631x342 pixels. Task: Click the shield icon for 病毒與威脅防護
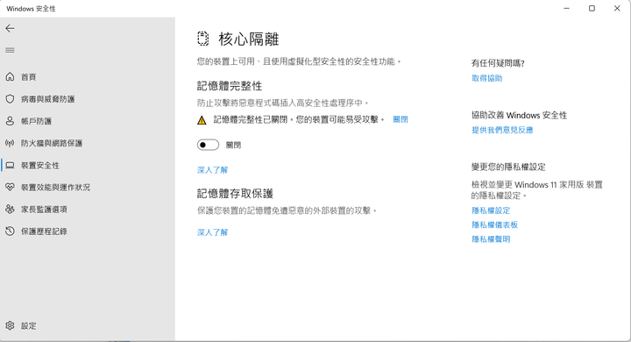tap(10, 99)
